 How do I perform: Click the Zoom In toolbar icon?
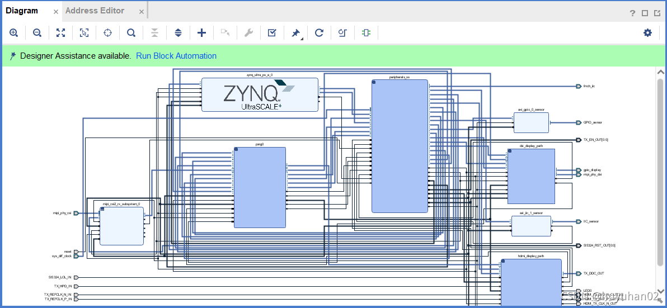[13, 33]
